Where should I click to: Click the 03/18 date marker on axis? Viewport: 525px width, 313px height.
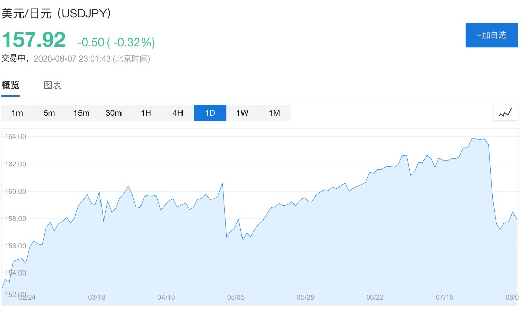pyautogui.click(x=96, y=297)
